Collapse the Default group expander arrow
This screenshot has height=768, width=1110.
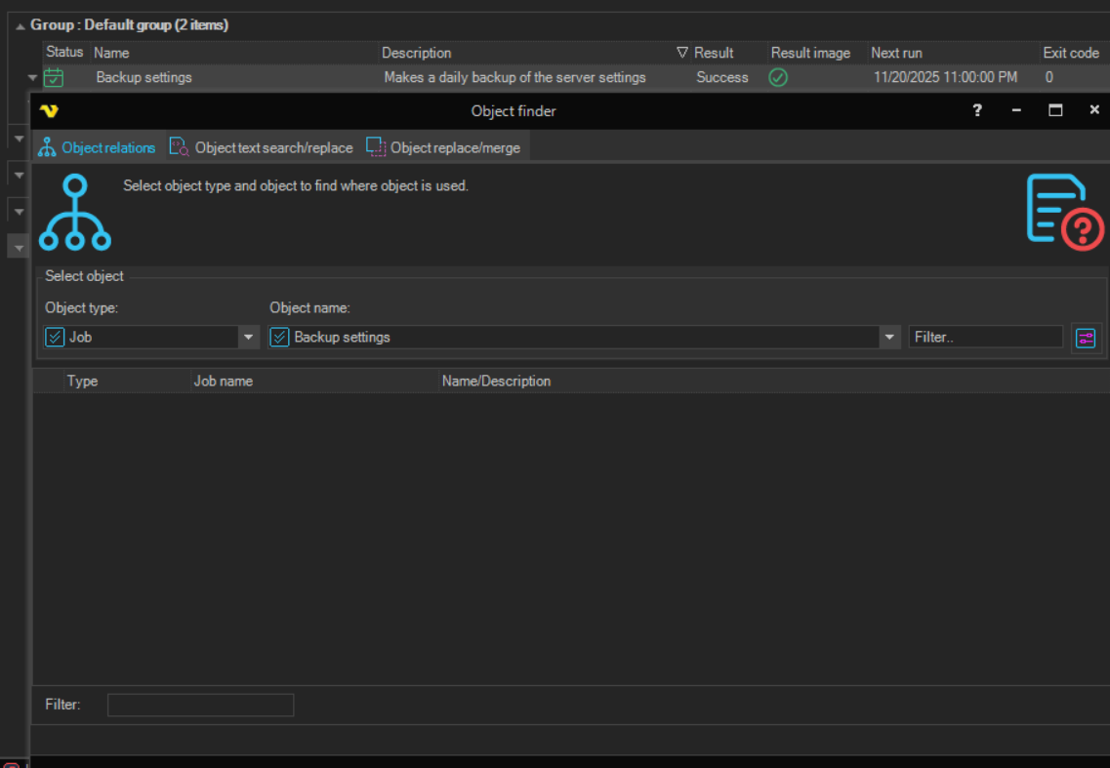point(21,26)
